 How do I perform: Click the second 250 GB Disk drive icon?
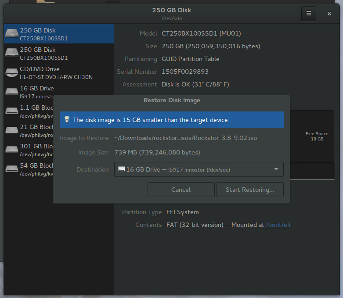tap(11, 53)
